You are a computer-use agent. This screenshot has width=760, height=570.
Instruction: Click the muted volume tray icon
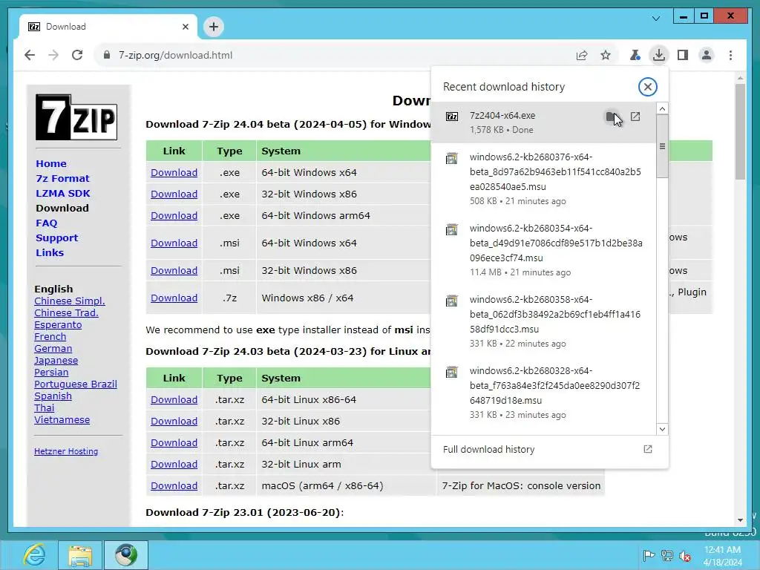pyautogui.click(x=685, y=556)
